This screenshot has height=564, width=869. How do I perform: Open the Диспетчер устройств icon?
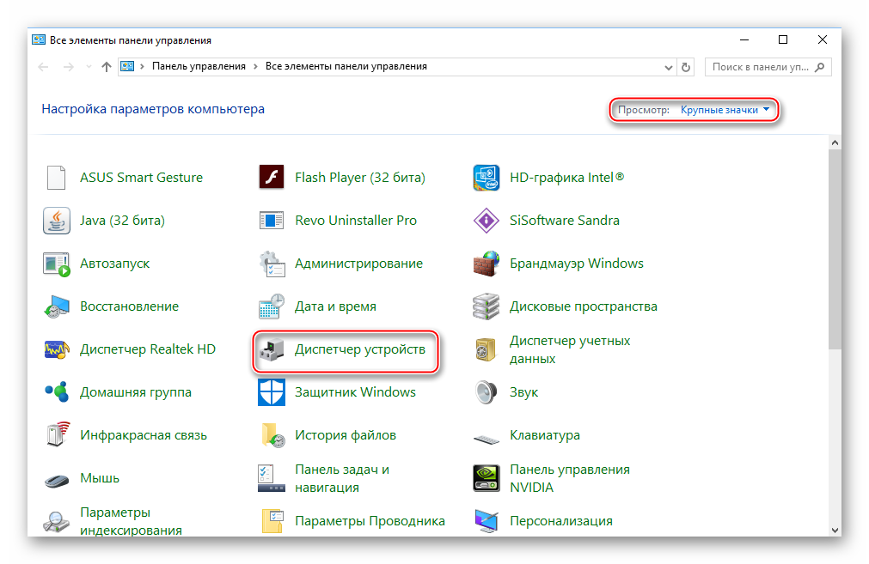(x=272, y=349)
